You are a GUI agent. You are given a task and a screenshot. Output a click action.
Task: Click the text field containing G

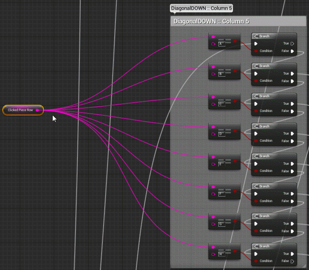click(222, 224)
